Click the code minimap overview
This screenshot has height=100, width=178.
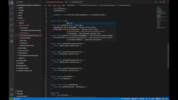(162, 17)
